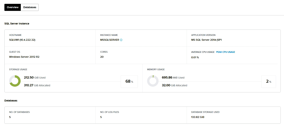Click the HOSTNAME label
Viewport: 284px width, 129px height.
tap(16, 35)
